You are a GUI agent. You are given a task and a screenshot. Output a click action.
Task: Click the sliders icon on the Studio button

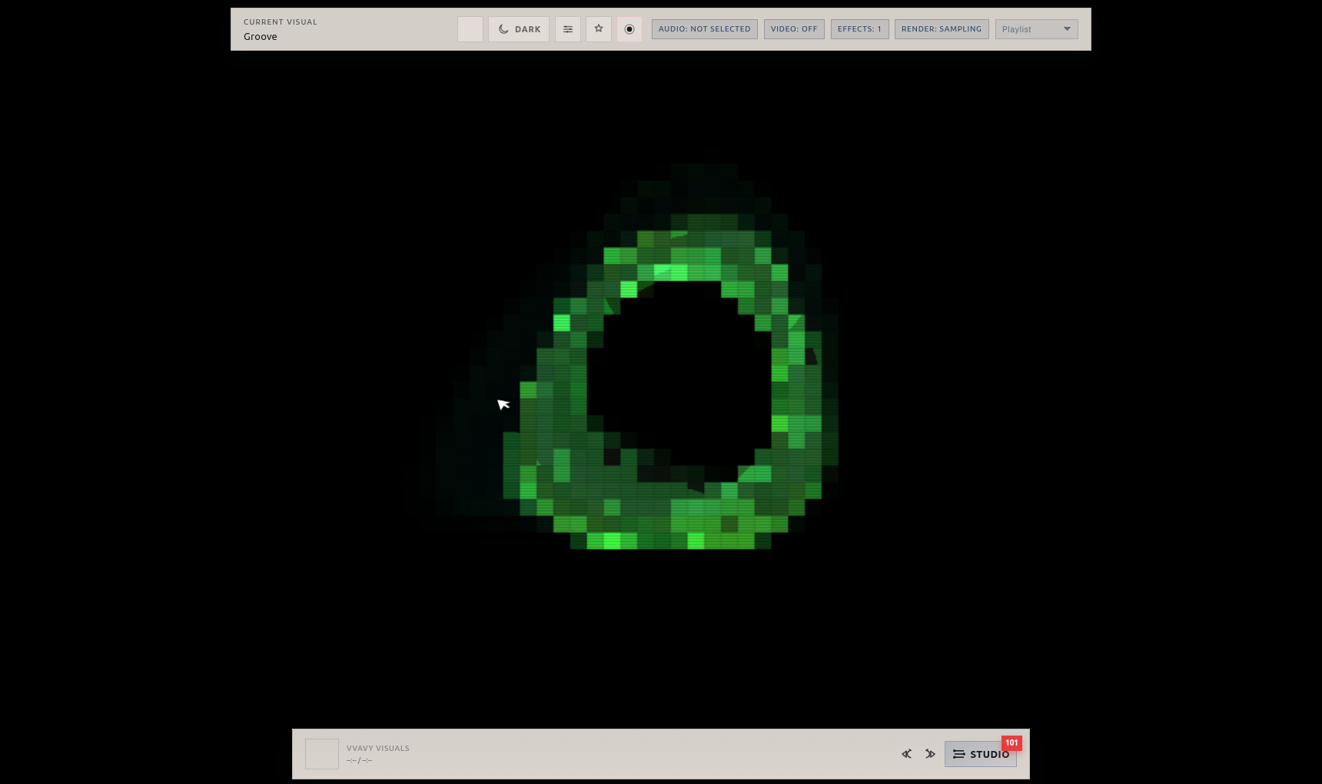958,754
